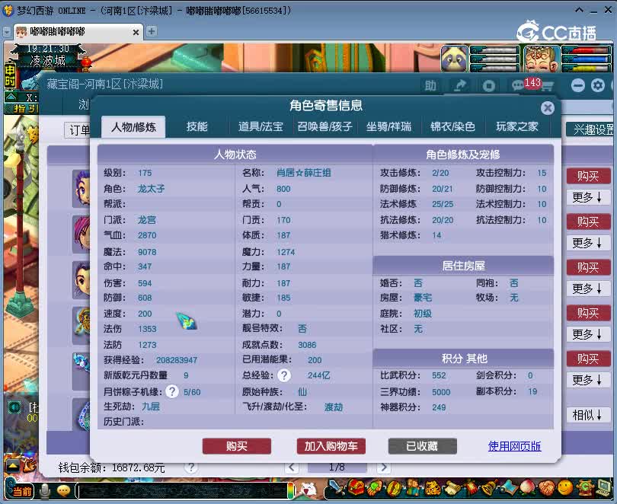The height and width of the screenshot is (504, 617).
Task: Click the title bar caret up arrow
Action: click(579, 10)
